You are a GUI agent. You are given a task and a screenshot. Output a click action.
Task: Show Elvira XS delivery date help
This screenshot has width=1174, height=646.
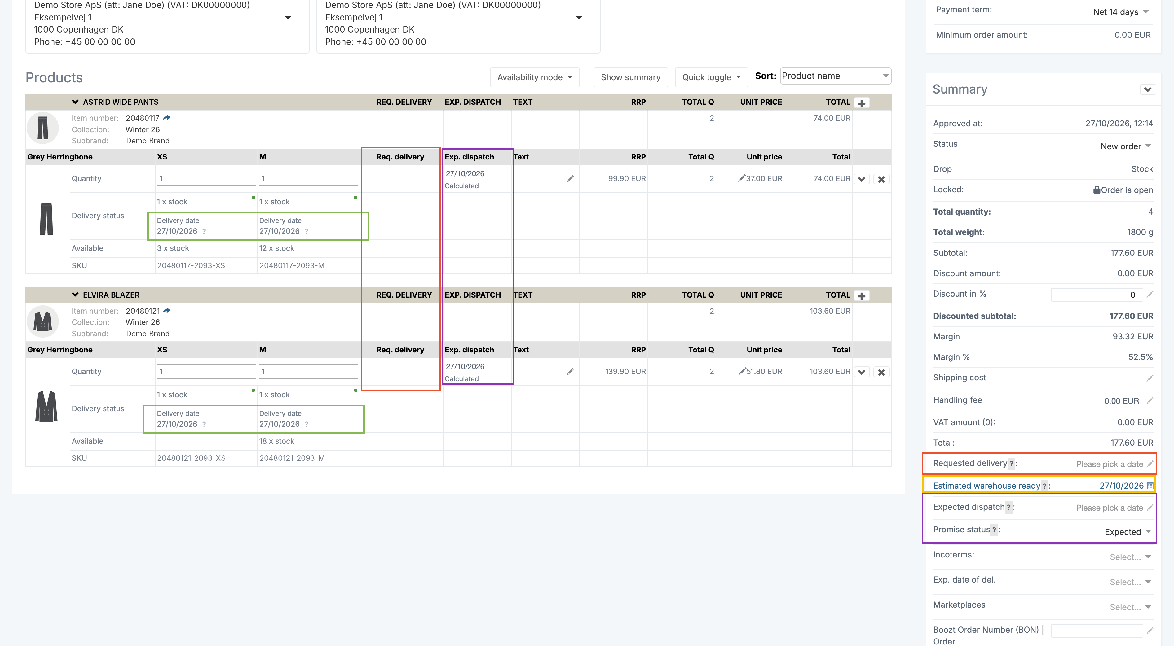(204, 425)
